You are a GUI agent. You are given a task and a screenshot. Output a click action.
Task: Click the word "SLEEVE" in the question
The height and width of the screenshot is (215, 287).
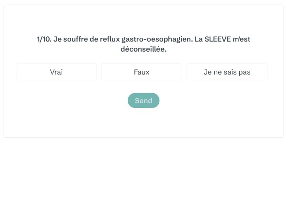217,39
